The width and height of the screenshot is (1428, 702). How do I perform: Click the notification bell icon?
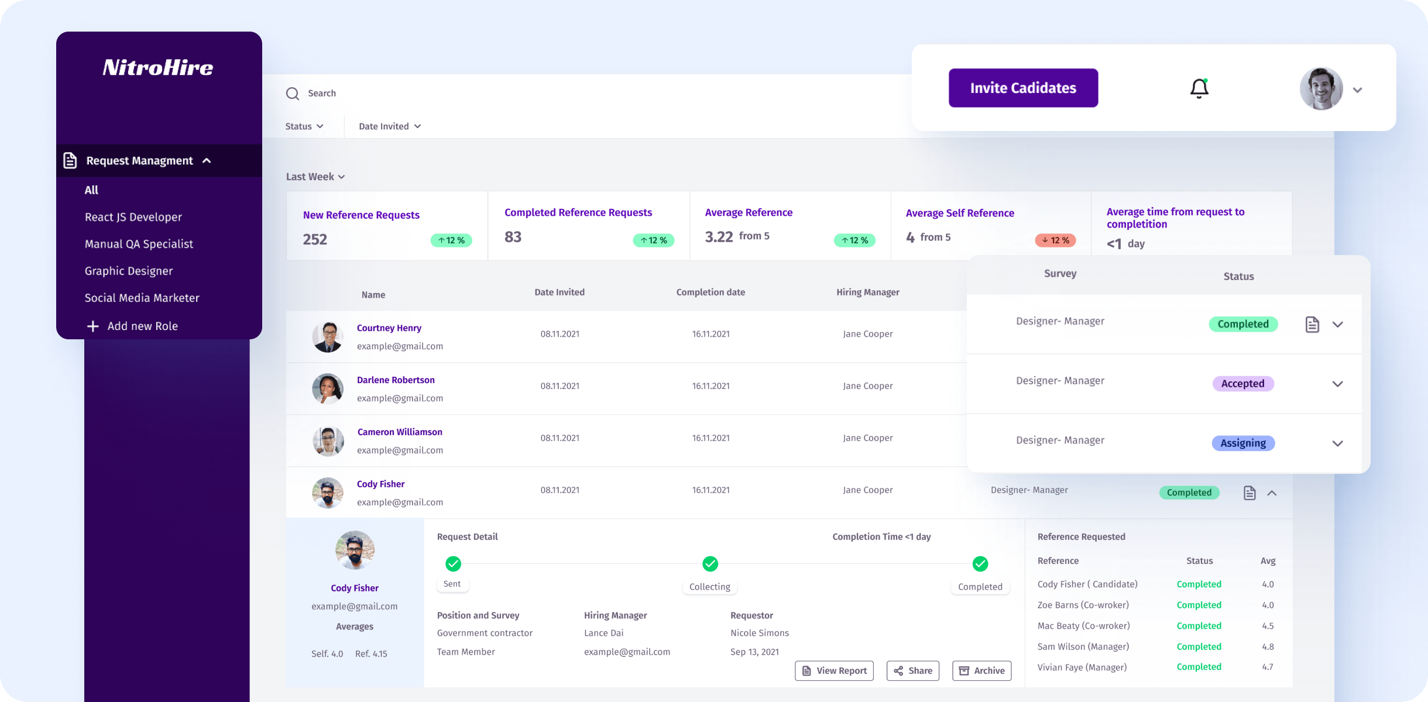pyautogui.click(x=1199, y=88)
